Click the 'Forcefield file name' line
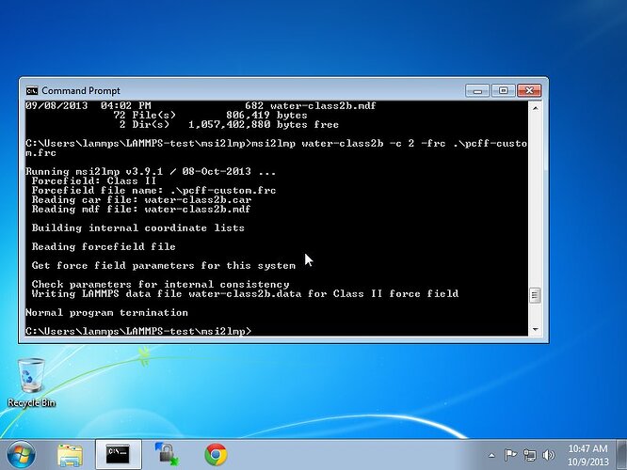This screenshot has height=470, width=627. pyautogui.click(x=154, y=191)
